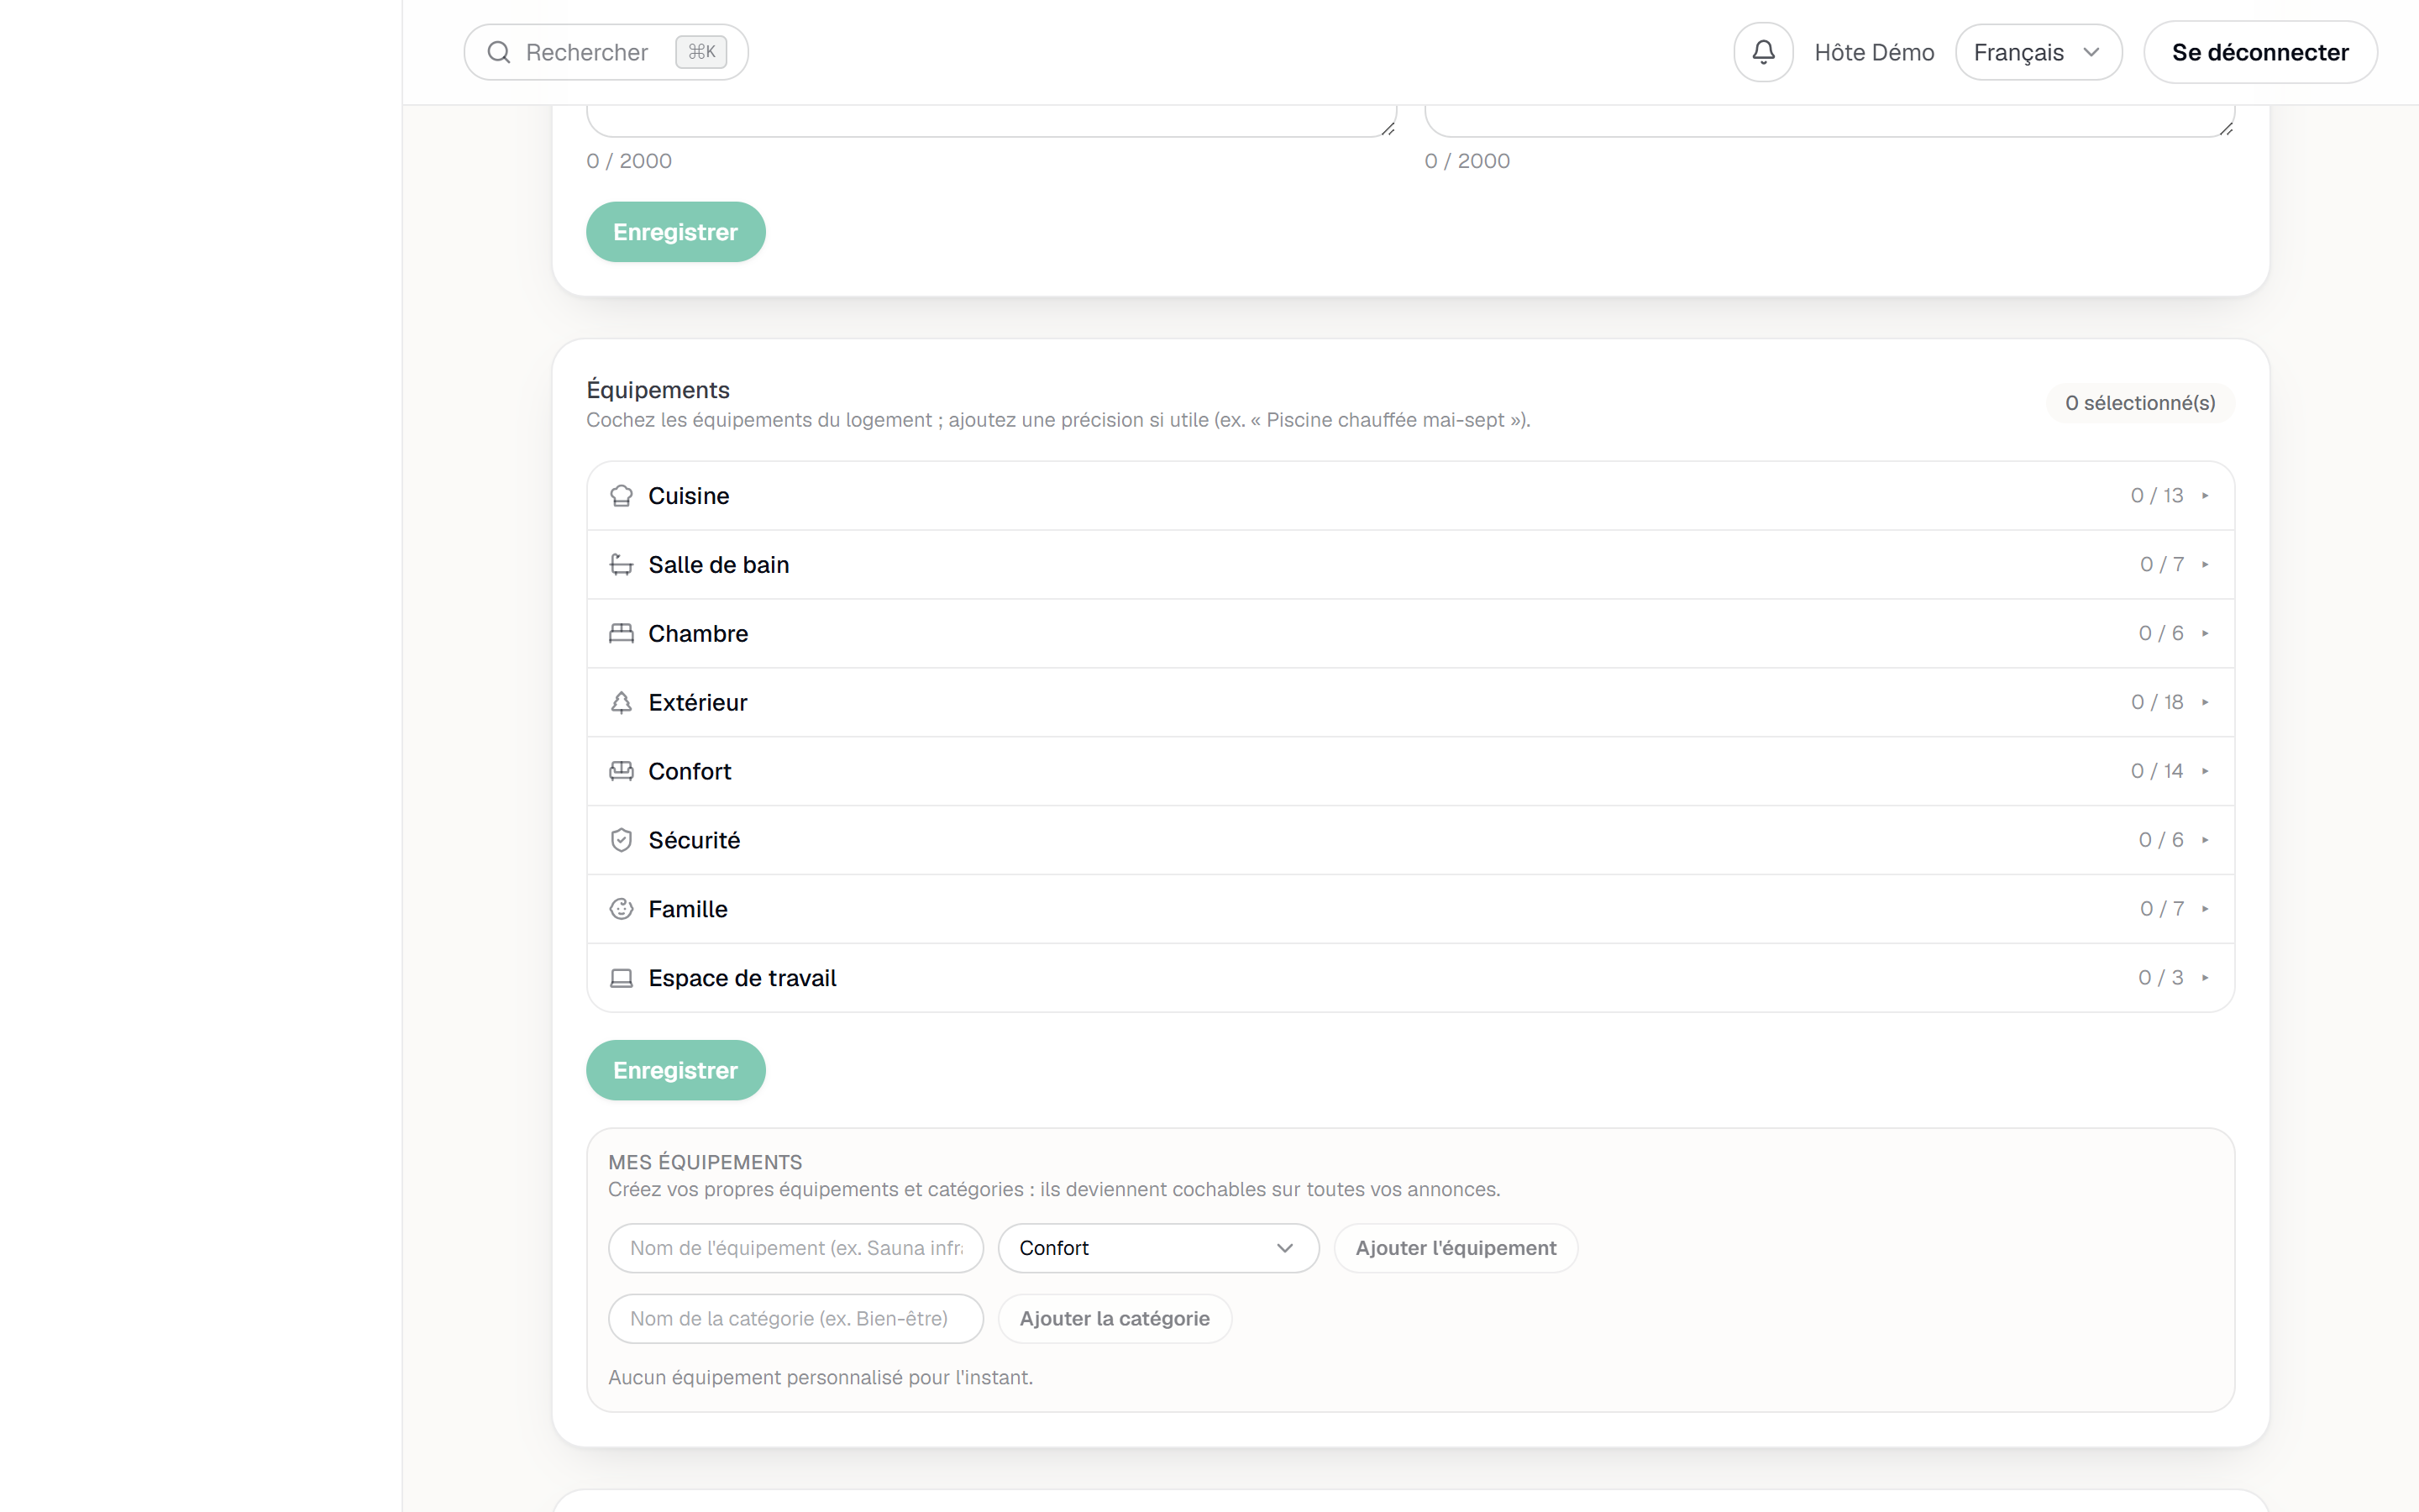
Task: Expand the Extérieur category arrow
Action: tap(2204, 703)
